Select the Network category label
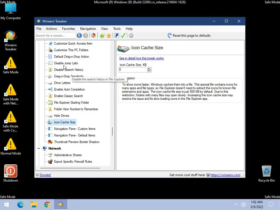The height and width of the screenshot is (210, 280). tap(55, 148)
